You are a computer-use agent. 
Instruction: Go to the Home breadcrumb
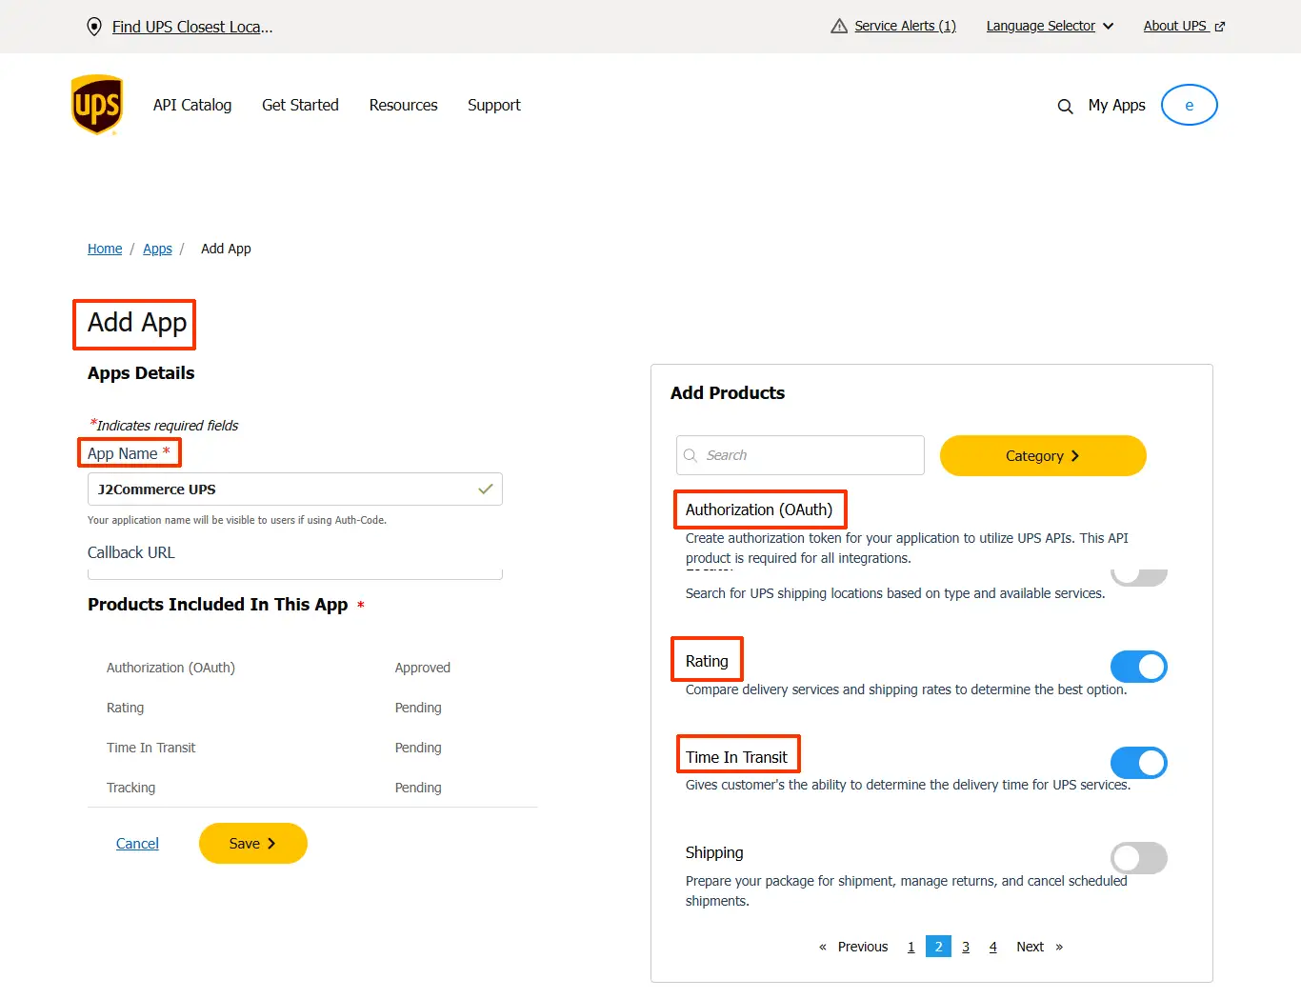click(105, 249)
